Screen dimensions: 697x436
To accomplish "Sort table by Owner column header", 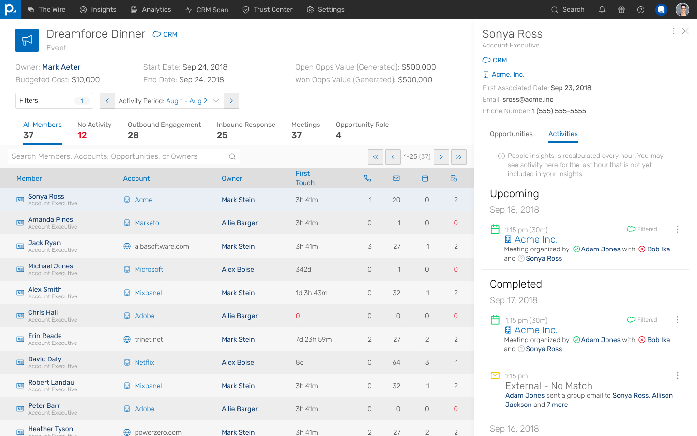I will [x=232, y=178].
